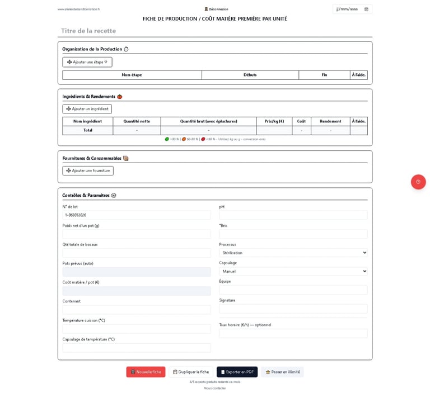Click the Débuts column header
The width and height of the screenshot is (430, 394).
click(250, 75)
